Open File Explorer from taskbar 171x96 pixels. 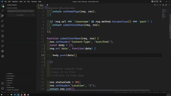point(11,95)
